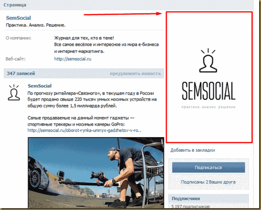Image resolution: width=261 pixels, height=210 pixels.
Task: Open Подписаны 2 Ваших друга link
Action: pos(208,182)
